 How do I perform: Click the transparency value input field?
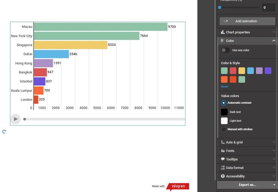(268, 8)
